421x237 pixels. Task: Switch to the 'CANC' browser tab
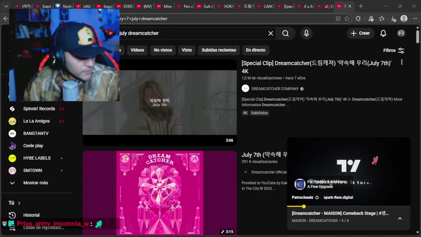[265, 6]
